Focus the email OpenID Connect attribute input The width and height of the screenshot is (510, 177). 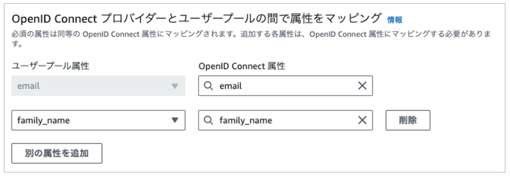click(x=285, y=86)
